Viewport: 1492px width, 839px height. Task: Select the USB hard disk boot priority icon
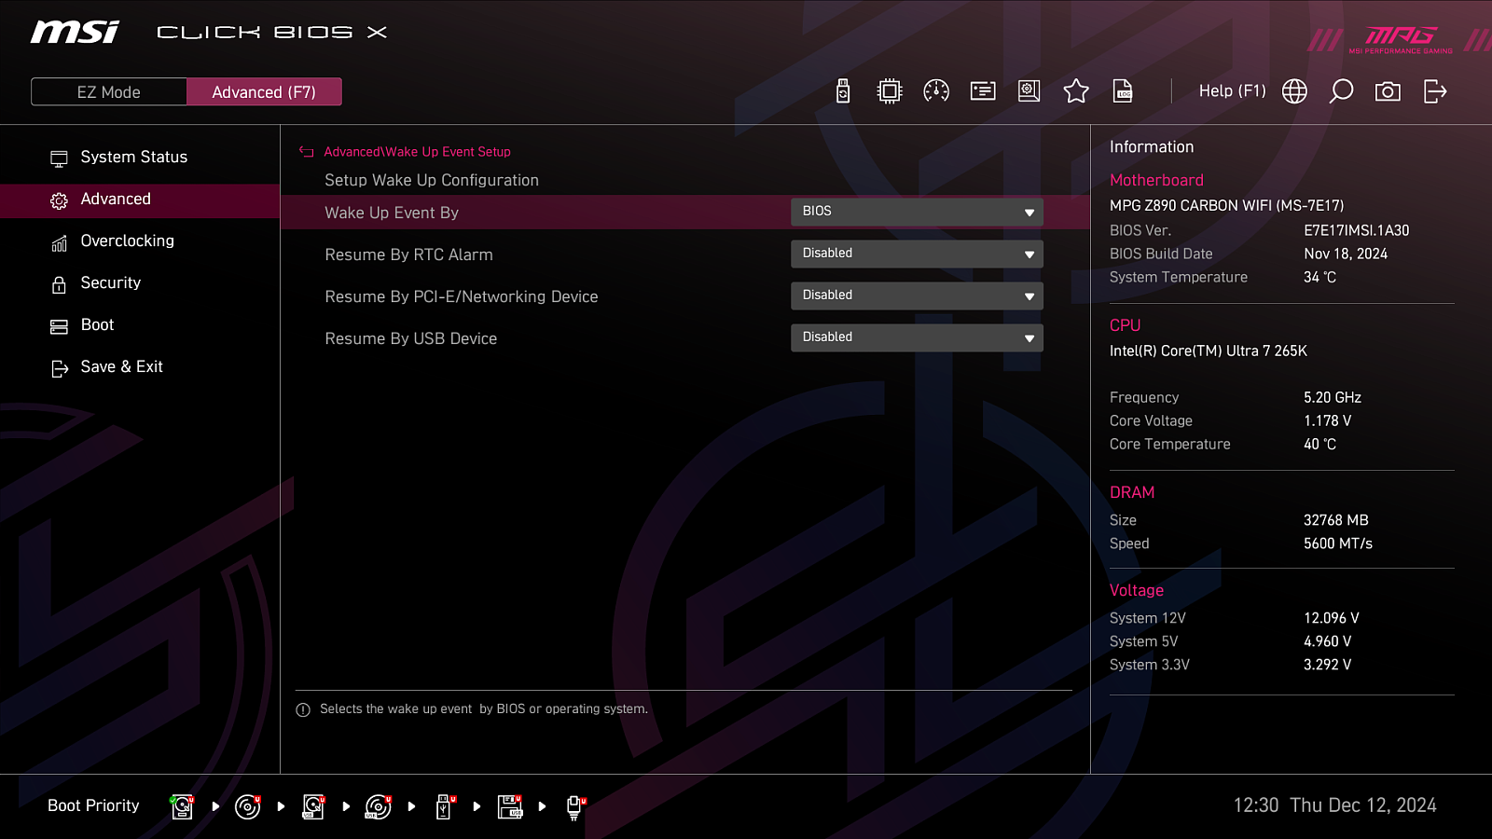tap(313, 806)
